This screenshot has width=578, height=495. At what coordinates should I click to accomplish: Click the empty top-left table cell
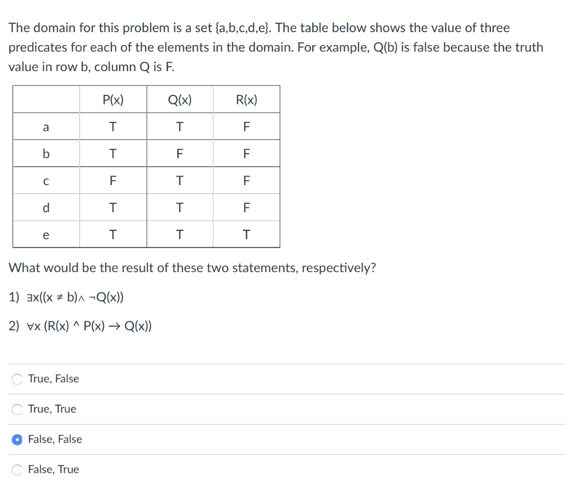[46, 99]
